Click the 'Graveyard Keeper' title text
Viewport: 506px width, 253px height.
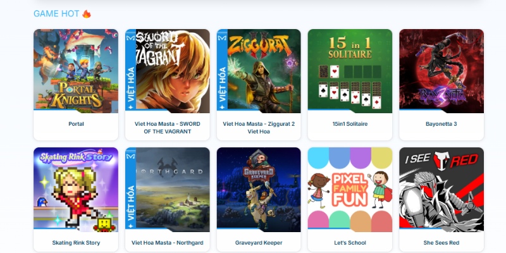tap(259, 243)
